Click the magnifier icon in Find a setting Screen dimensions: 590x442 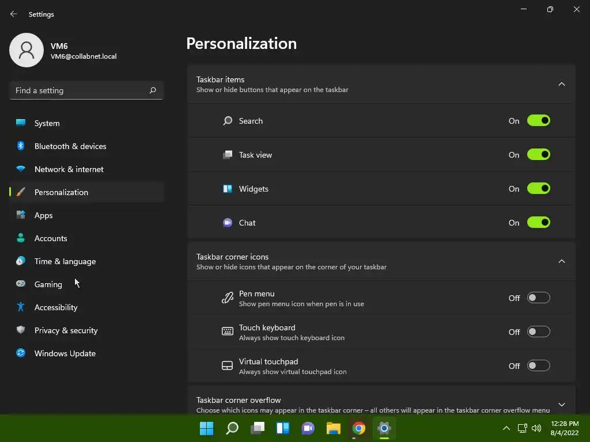pyautogui.click(x=152, y=90)
